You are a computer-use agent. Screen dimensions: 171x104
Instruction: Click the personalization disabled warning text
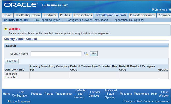(x=59, y=33)
